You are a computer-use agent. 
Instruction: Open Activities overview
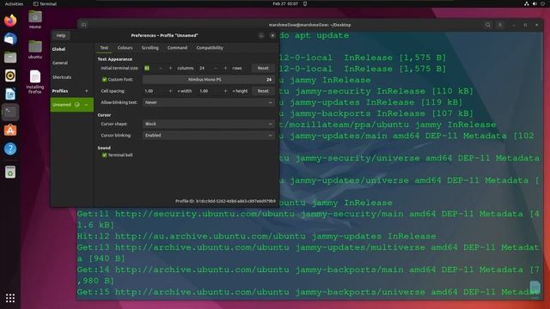coord(14,3)
